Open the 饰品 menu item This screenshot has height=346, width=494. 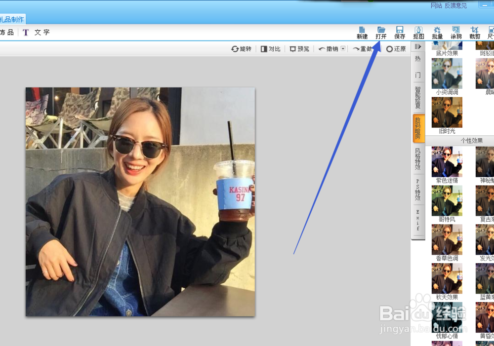pos(7,33)
